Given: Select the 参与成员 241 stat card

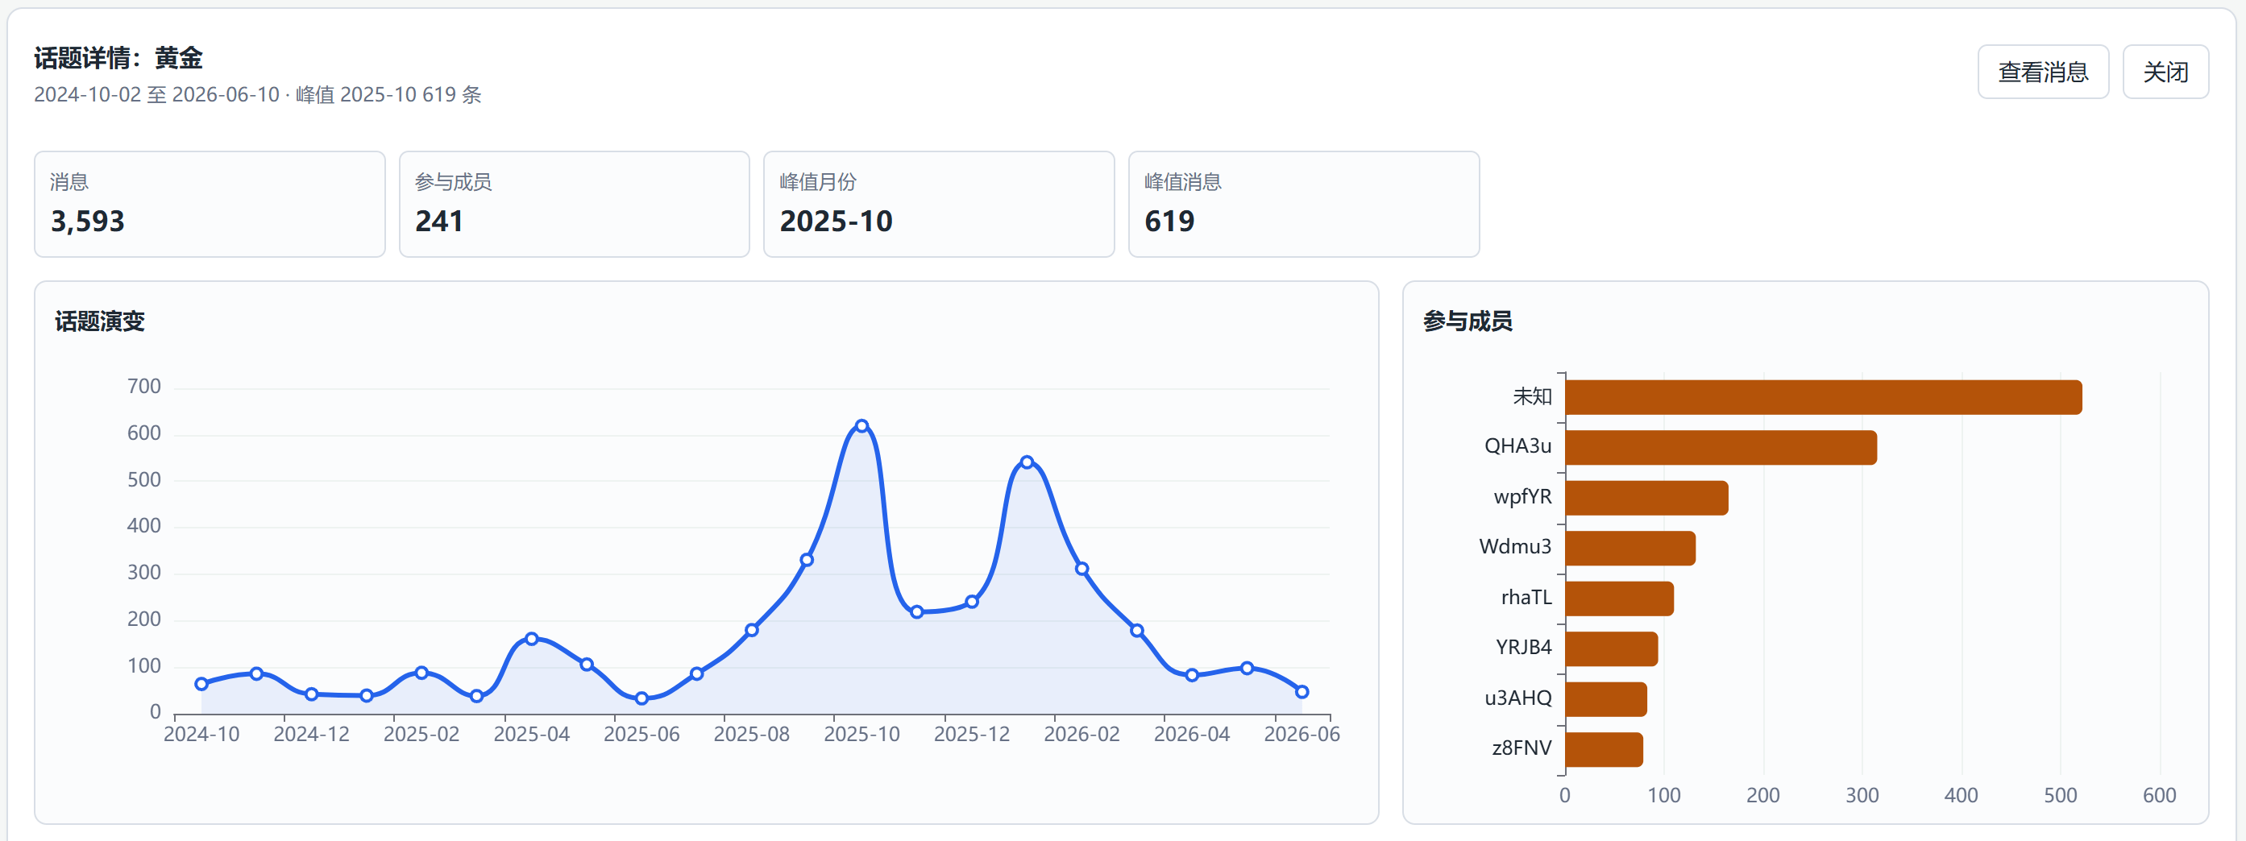Looking at the screenshot, I should [x=574, y=204].
